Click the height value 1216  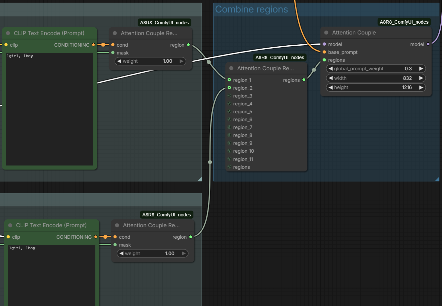coord(407,87)
